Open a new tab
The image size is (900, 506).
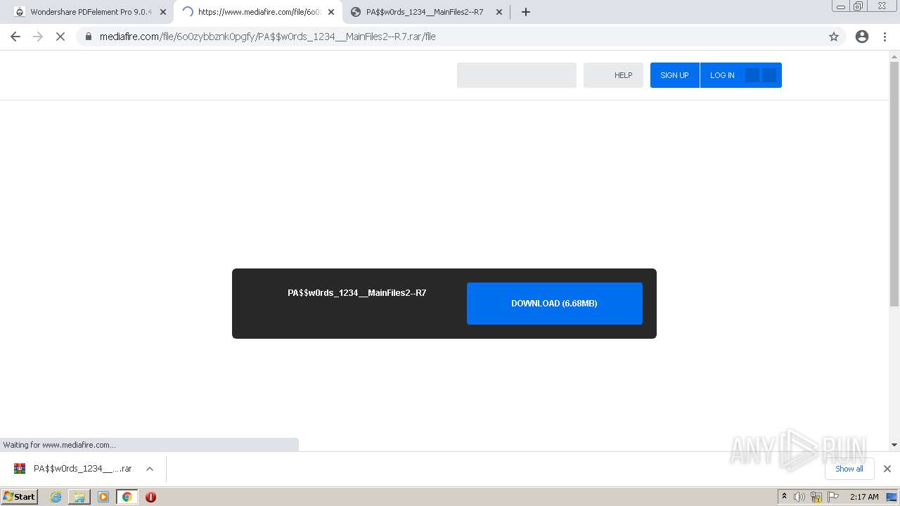click(x=526, y=12)
